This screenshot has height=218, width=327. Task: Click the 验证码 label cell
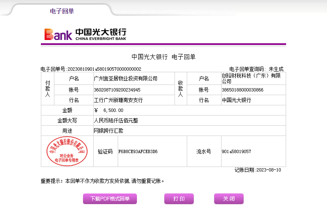[105, 151]
